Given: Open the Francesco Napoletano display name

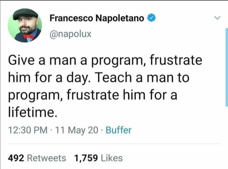Looking at the screenshot, I should pos(97,18).
